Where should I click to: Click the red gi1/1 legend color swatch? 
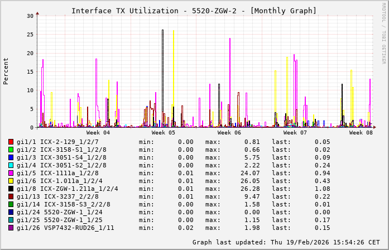11,142
